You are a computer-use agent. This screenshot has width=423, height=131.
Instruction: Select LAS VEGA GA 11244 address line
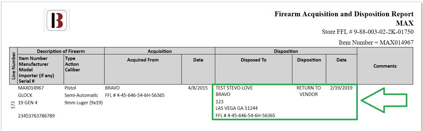(x=237, y=108)
